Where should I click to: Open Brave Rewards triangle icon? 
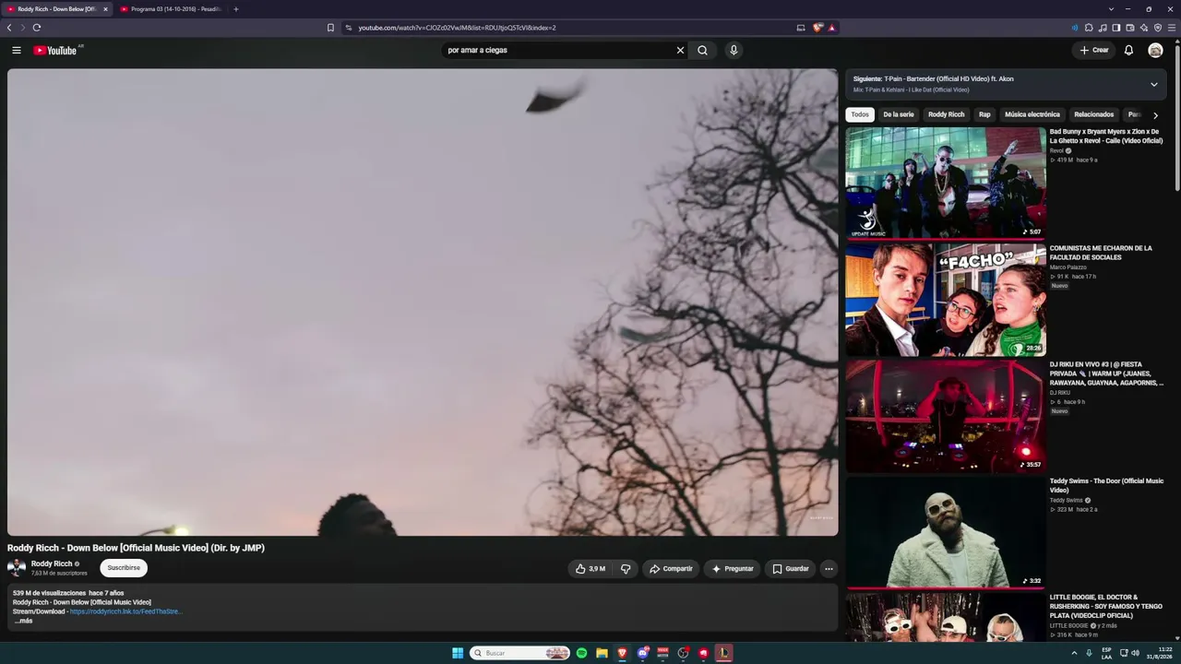tap(831, 28)
